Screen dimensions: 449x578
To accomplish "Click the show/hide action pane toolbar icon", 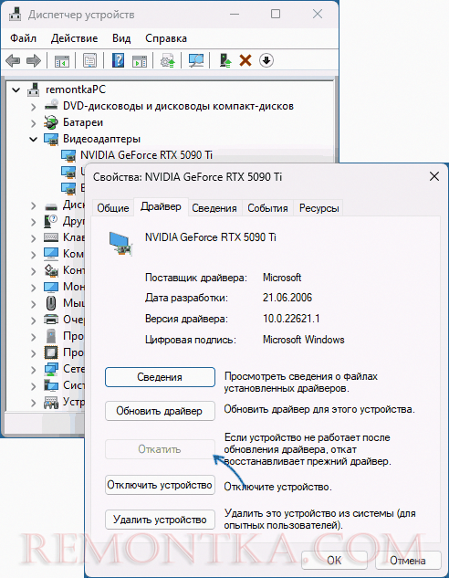I will 140,60.
